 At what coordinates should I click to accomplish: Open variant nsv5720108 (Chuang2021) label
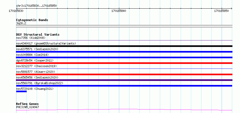pos(35,89)
